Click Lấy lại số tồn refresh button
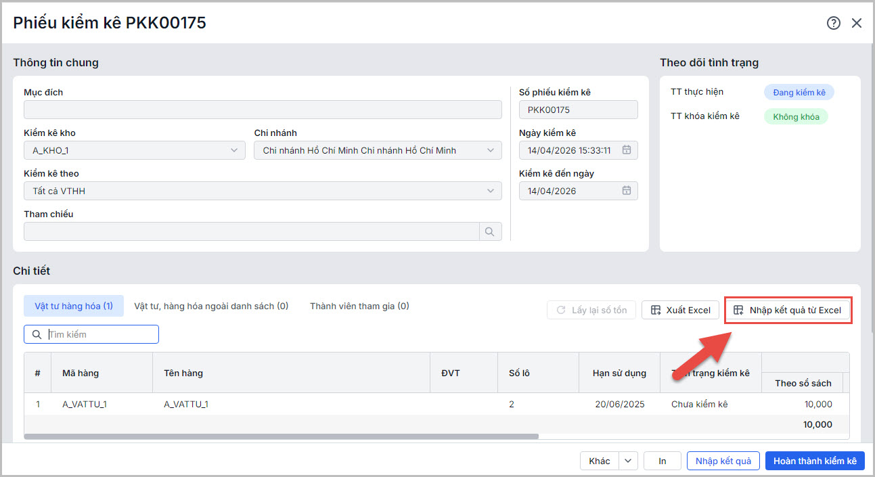The width and height of the screenshot is (875, 477). pos(591,310)
